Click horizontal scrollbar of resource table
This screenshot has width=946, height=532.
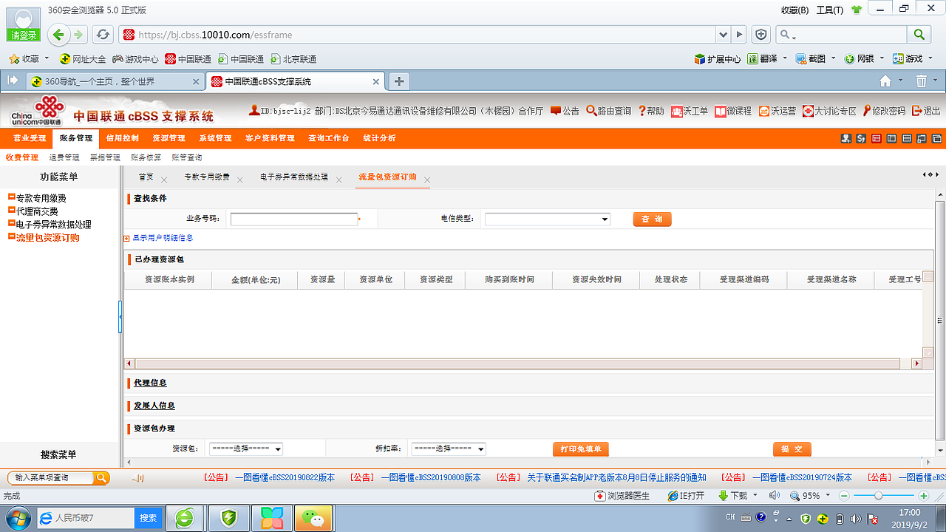517,364
